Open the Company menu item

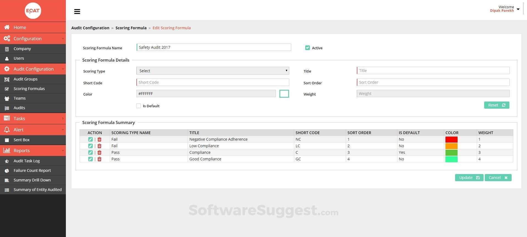click(33, 49)
